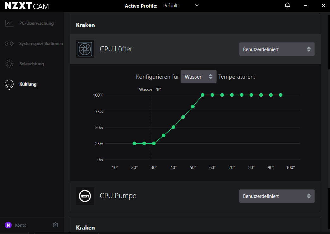Click the NZXT CAM logo
This screenshot has height=234, width=330.
coord(27,6)
